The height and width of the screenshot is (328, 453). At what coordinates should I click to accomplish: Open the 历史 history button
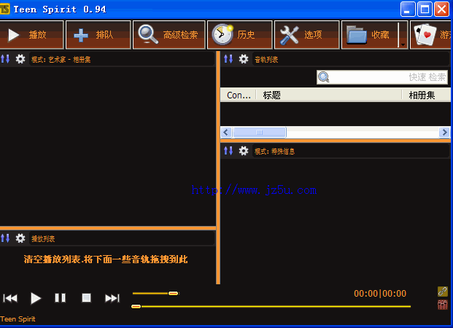(x=240, y=35)
